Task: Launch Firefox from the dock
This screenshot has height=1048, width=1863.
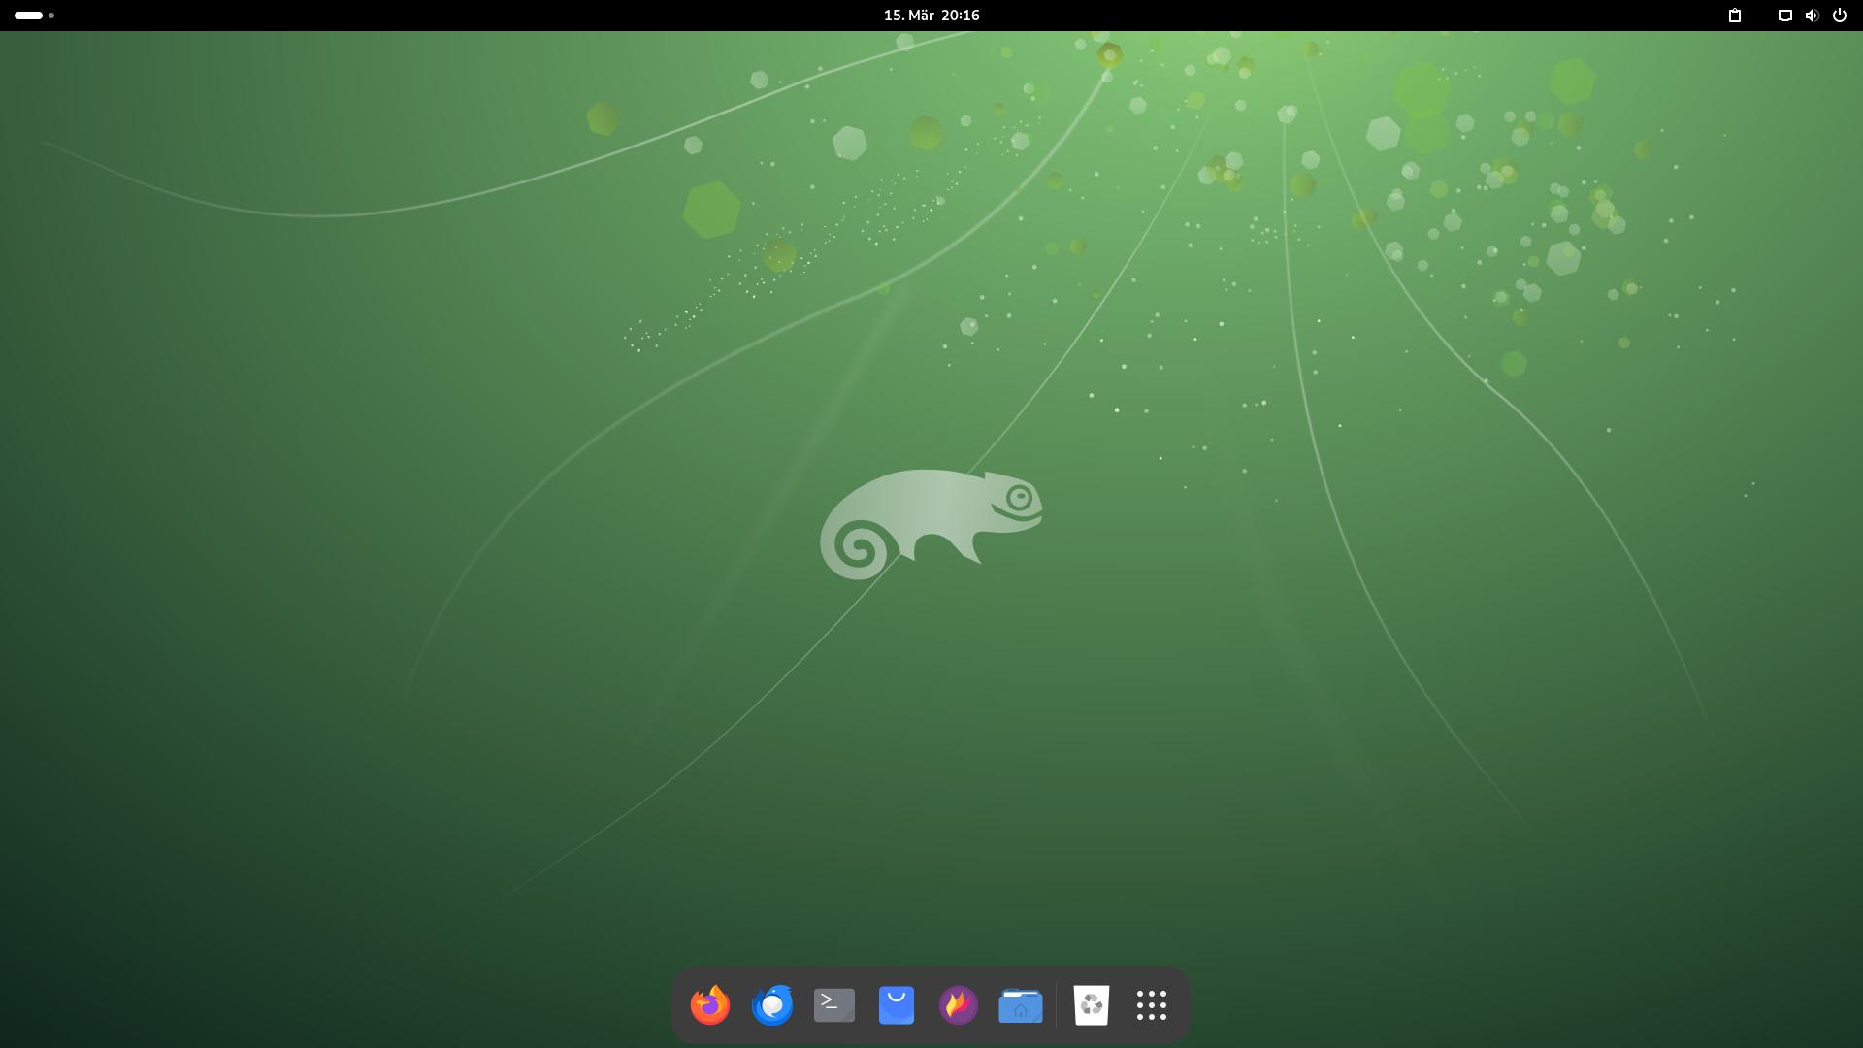Action: [709, 1005]
